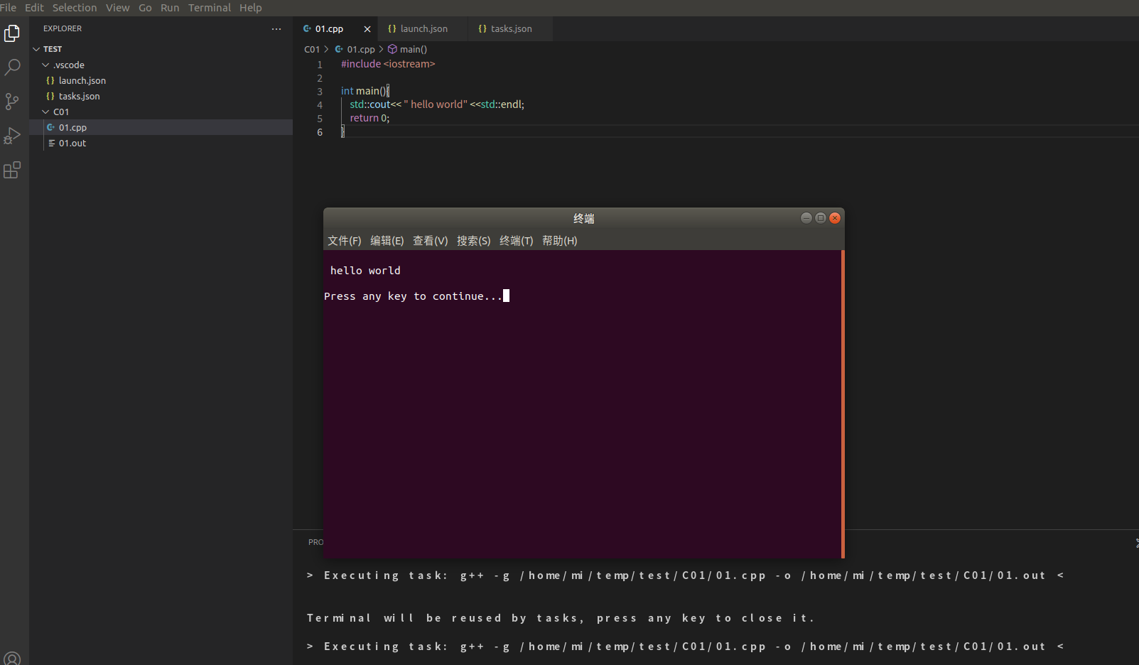This screenshot has width=1139, height=665.
Task: Open launch.json in the explorer tree
Action: tap(161, 80)
